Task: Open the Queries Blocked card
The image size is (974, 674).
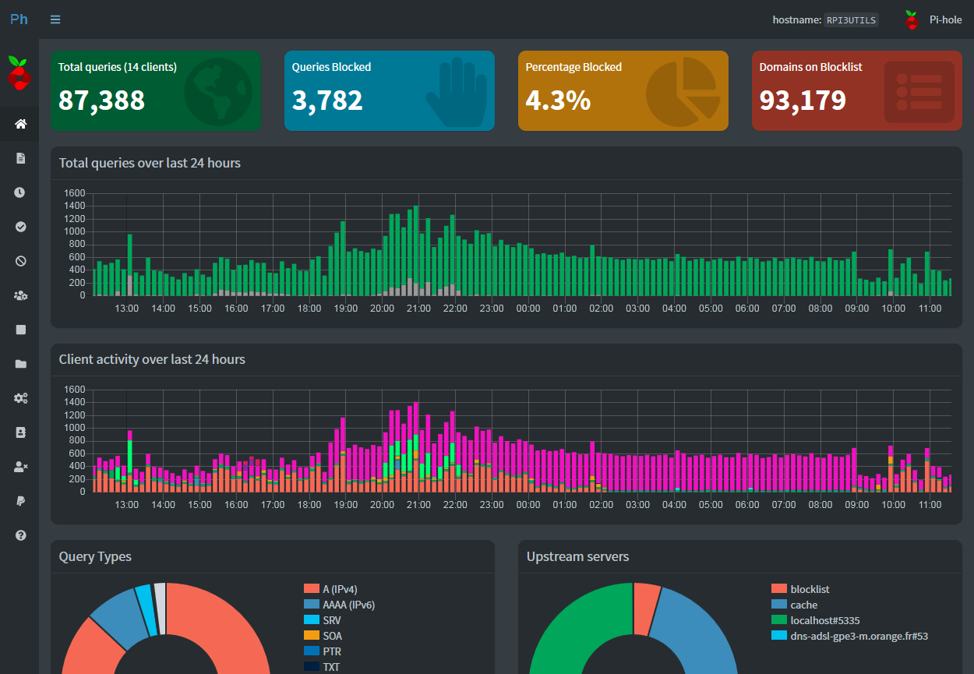Action: 390,90
